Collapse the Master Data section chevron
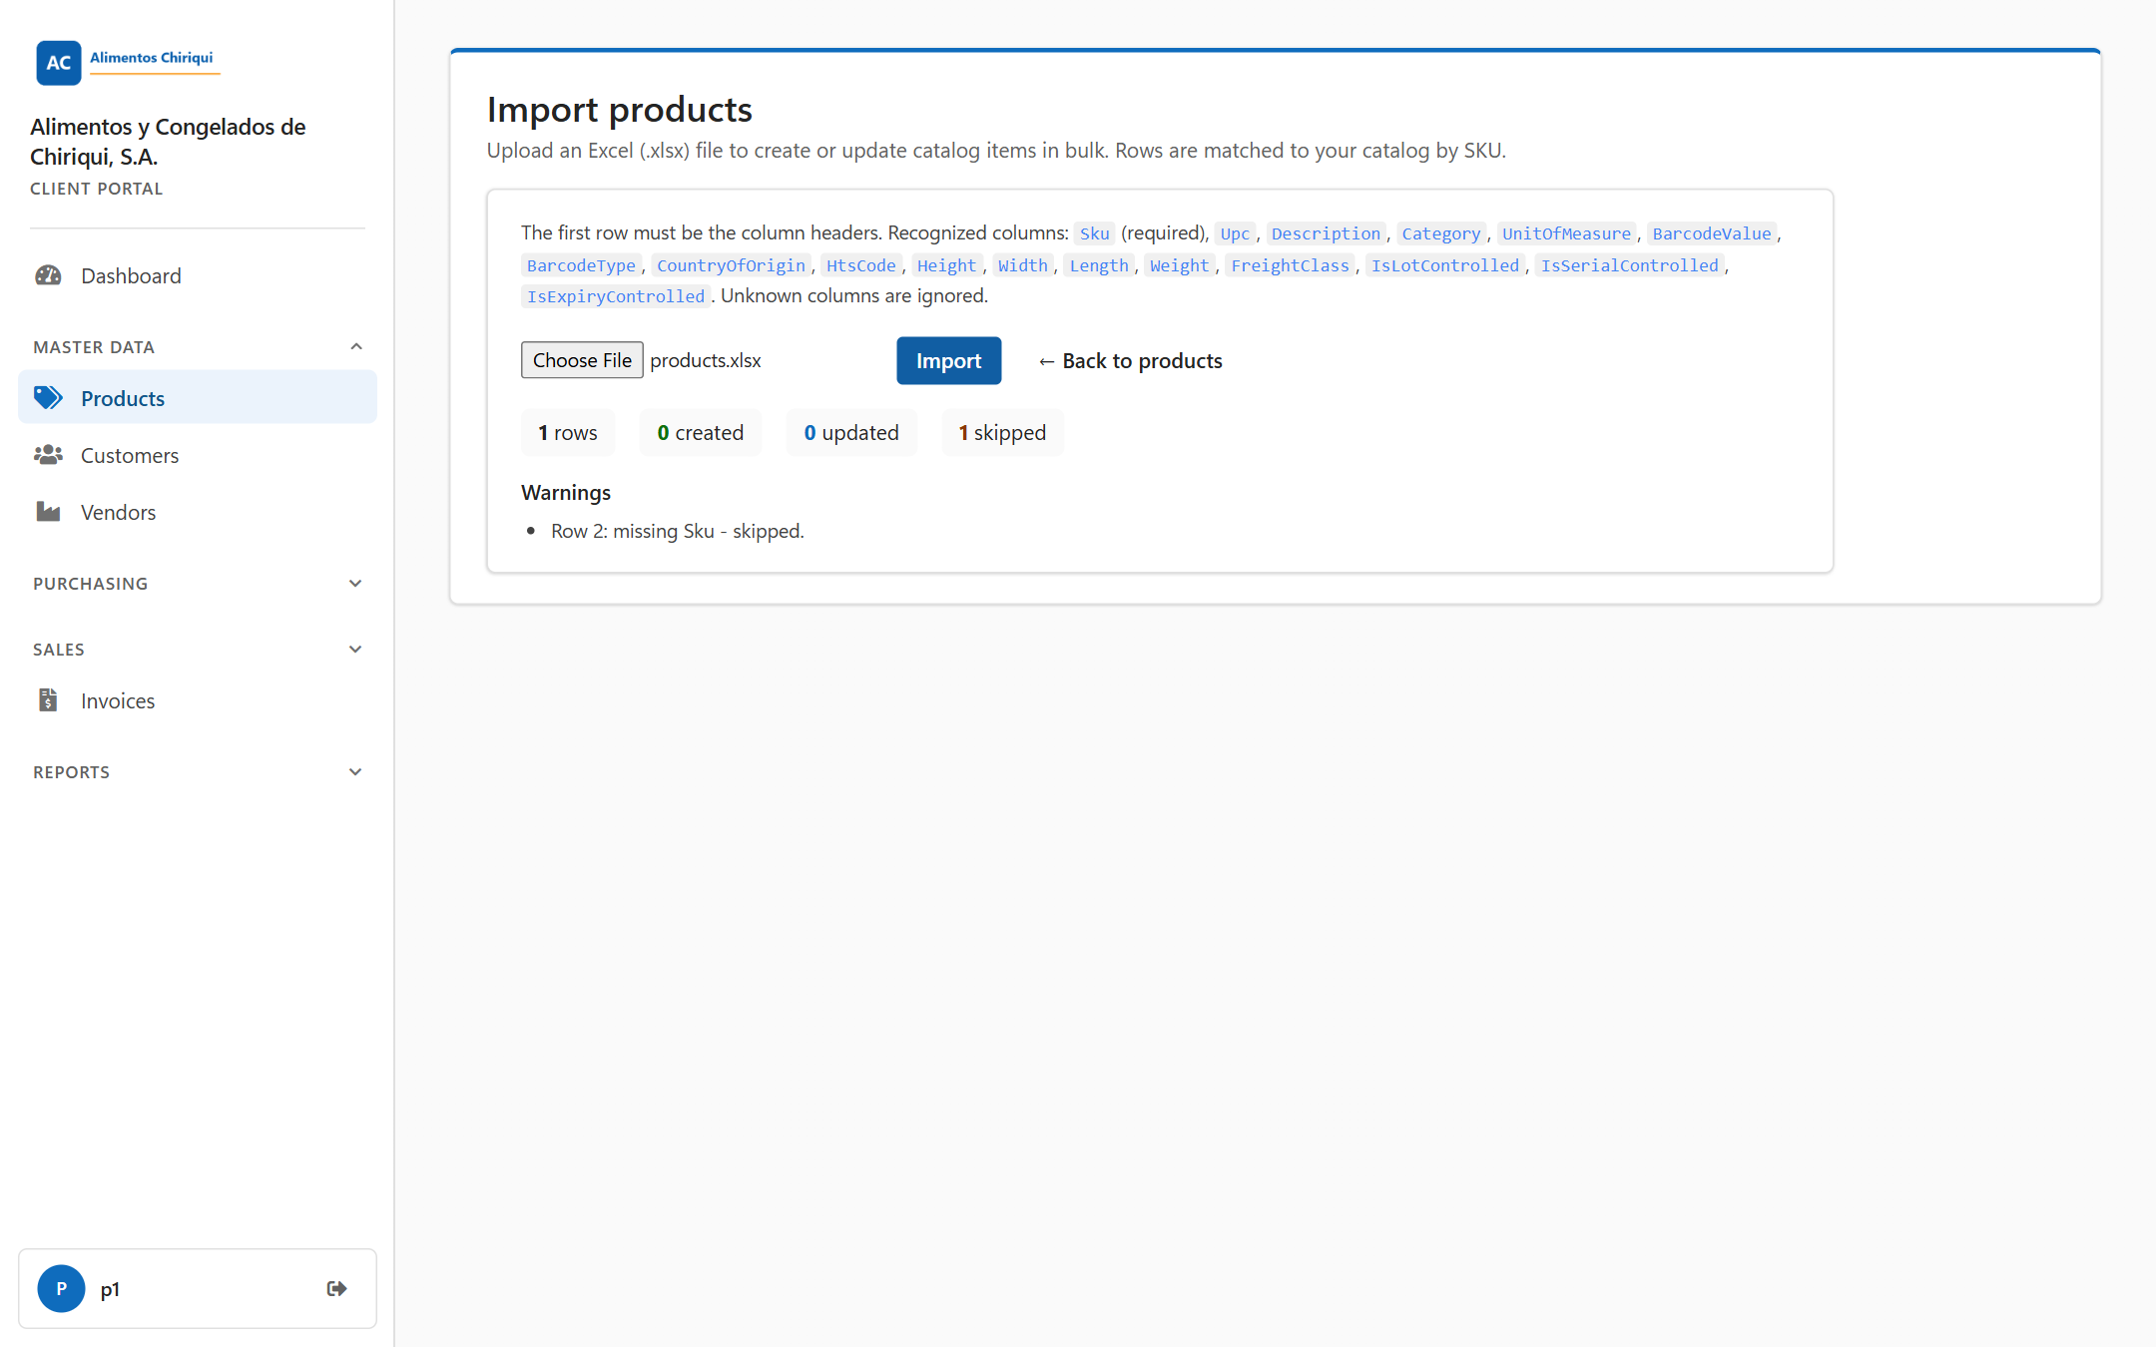Viewport: 2156px width, 1347px height. coord(356,346)
